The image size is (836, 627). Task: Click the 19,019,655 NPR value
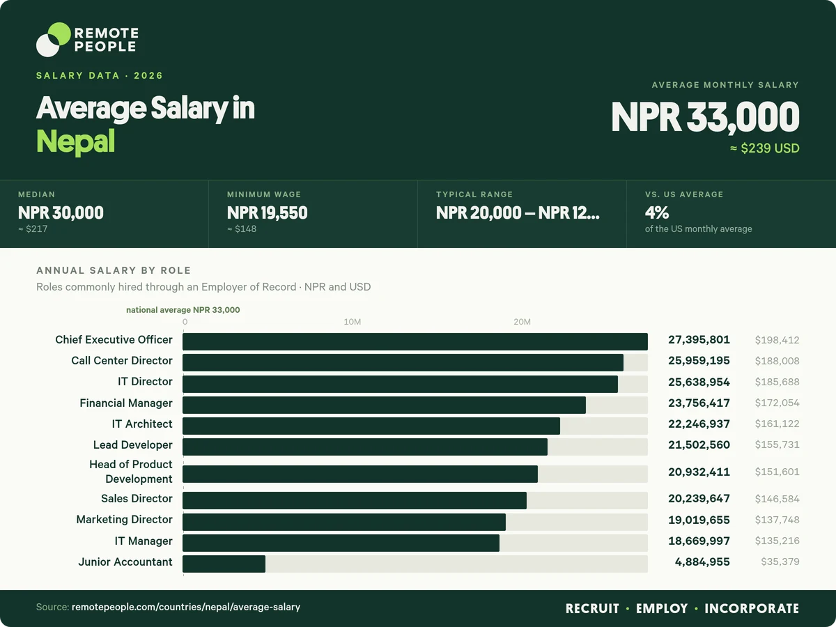[699, 520]
